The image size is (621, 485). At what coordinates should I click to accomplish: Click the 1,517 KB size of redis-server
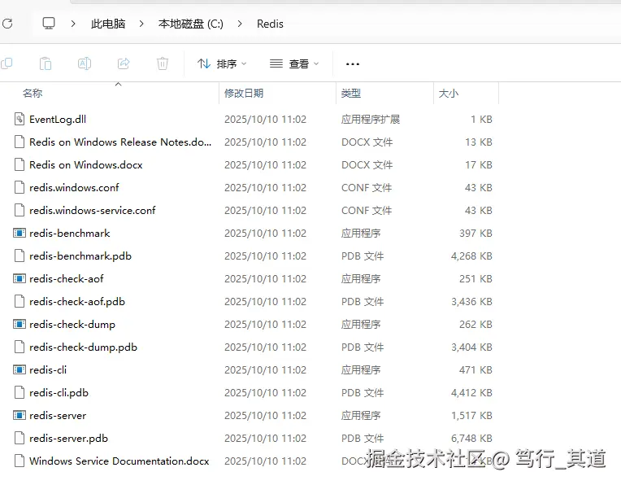pos(471,416)
